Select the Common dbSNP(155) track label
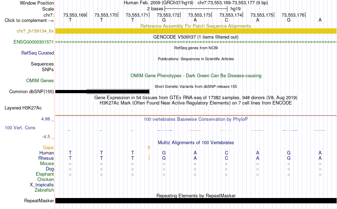 [x=32, y=92]
